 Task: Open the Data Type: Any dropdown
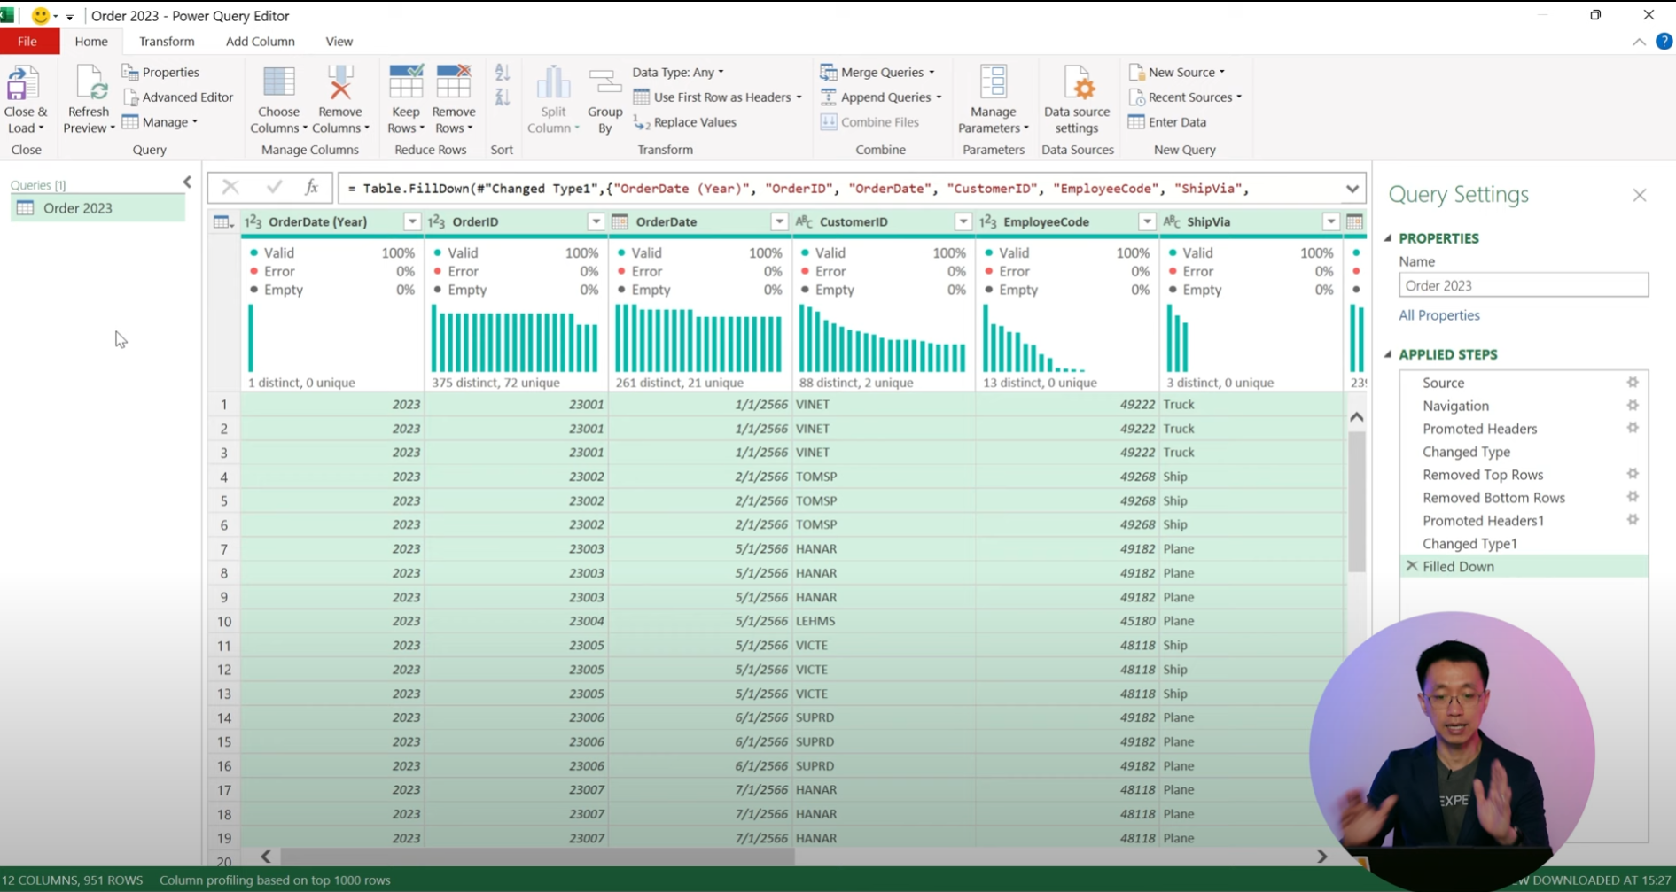click(x=677, y=72)
